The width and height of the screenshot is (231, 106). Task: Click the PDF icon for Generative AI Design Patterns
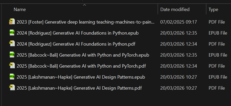coord(12,88)
